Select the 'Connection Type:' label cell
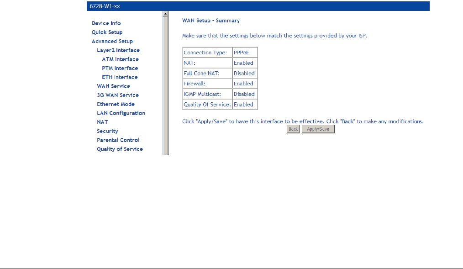The image size is (463, 269). 208,53
